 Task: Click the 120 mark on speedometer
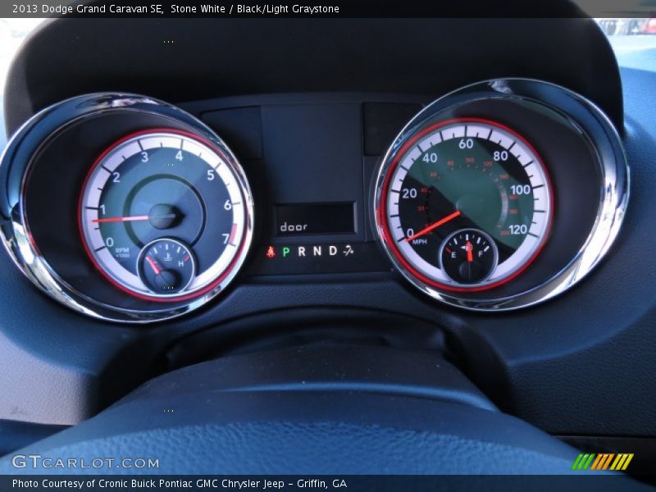[518, 230]
